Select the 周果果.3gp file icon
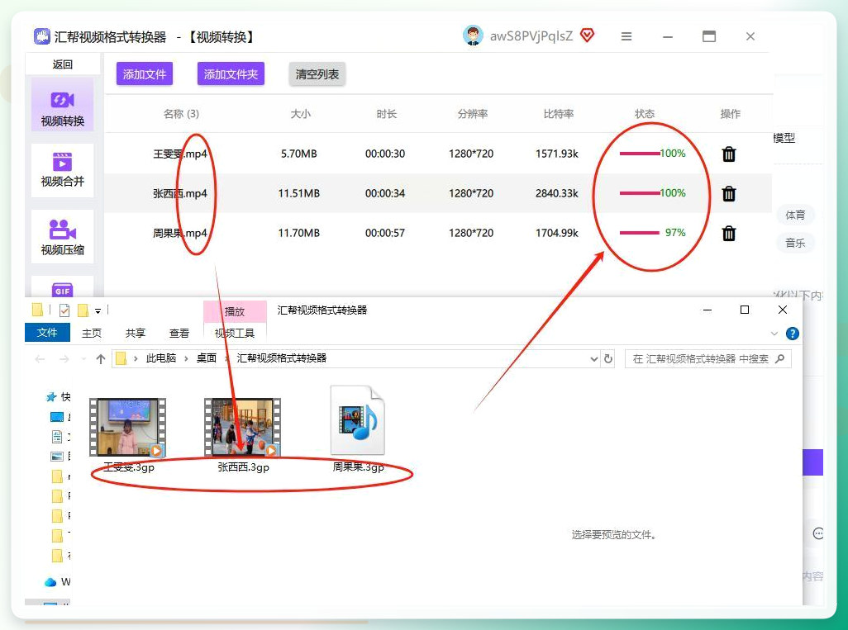 358,420
